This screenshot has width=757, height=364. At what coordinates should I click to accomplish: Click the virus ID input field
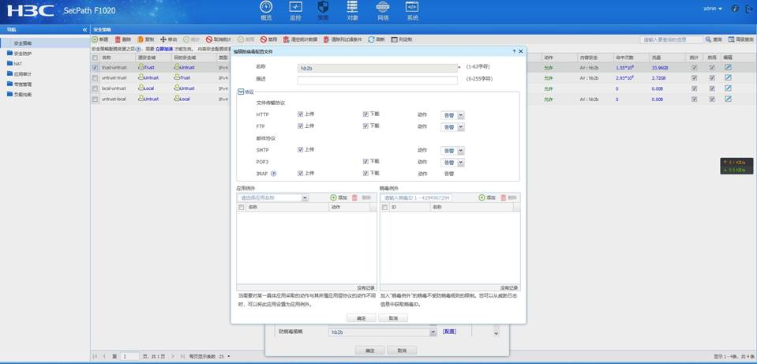416,198
